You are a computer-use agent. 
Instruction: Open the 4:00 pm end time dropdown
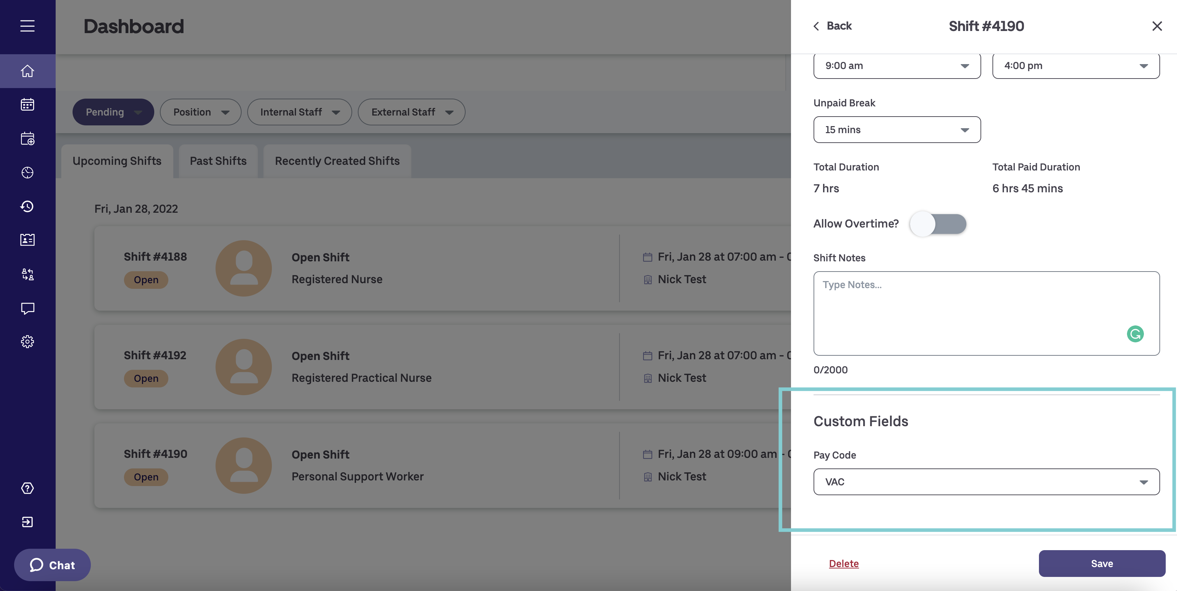click(x=1076, y=66)
